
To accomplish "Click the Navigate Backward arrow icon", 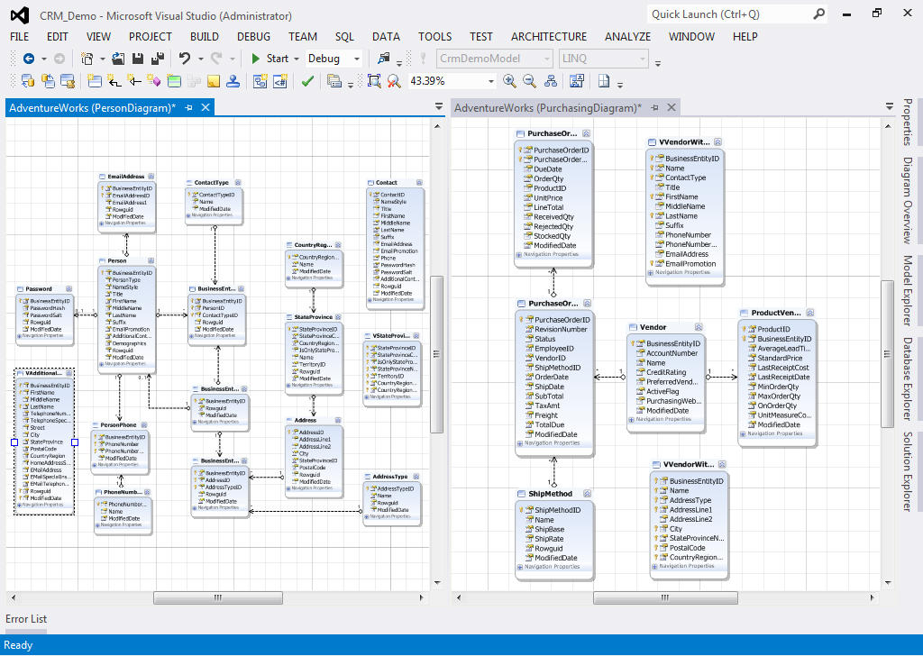I will [28, 59].
